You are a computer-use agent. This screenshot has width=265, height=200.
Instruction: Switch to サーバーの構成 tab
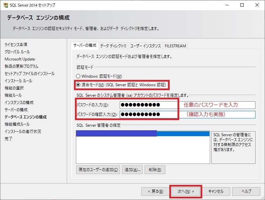point(85,45)
